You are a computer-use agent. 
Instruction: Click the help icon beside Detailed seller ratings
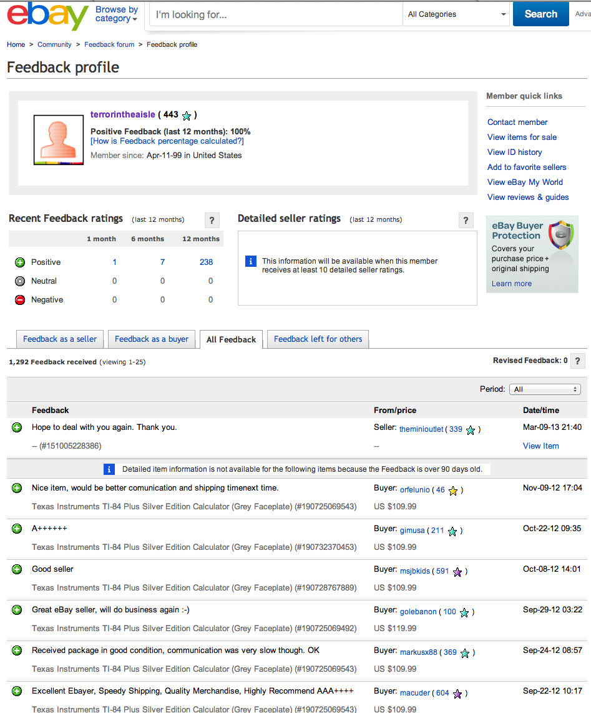click(x=466, y=221)
